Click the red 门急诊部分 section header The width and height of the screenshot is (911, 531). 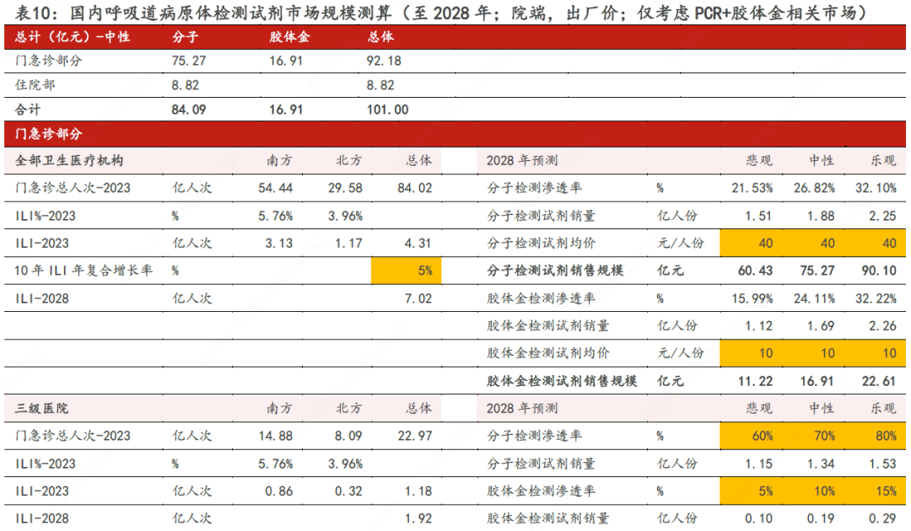pos(49,135)
